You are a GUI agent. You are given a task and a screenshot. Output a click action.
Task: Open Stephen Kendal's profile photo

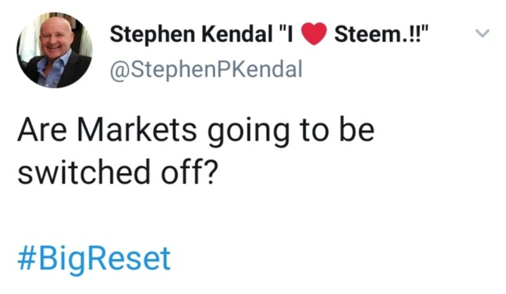click(54, 51)
